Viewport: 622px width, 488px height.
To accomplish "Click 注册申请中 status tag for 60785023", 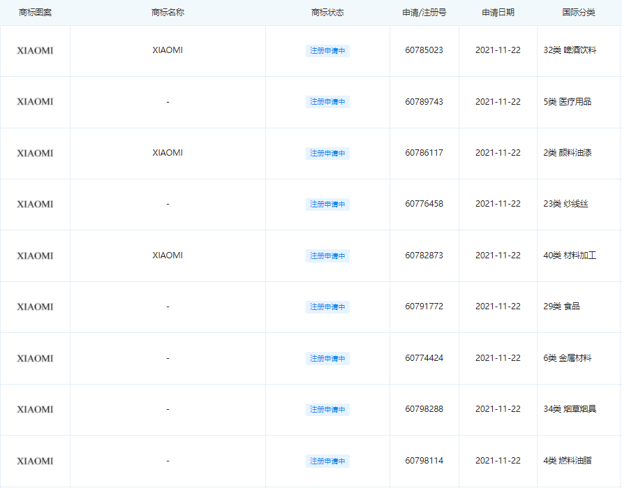I will point(327,51).
